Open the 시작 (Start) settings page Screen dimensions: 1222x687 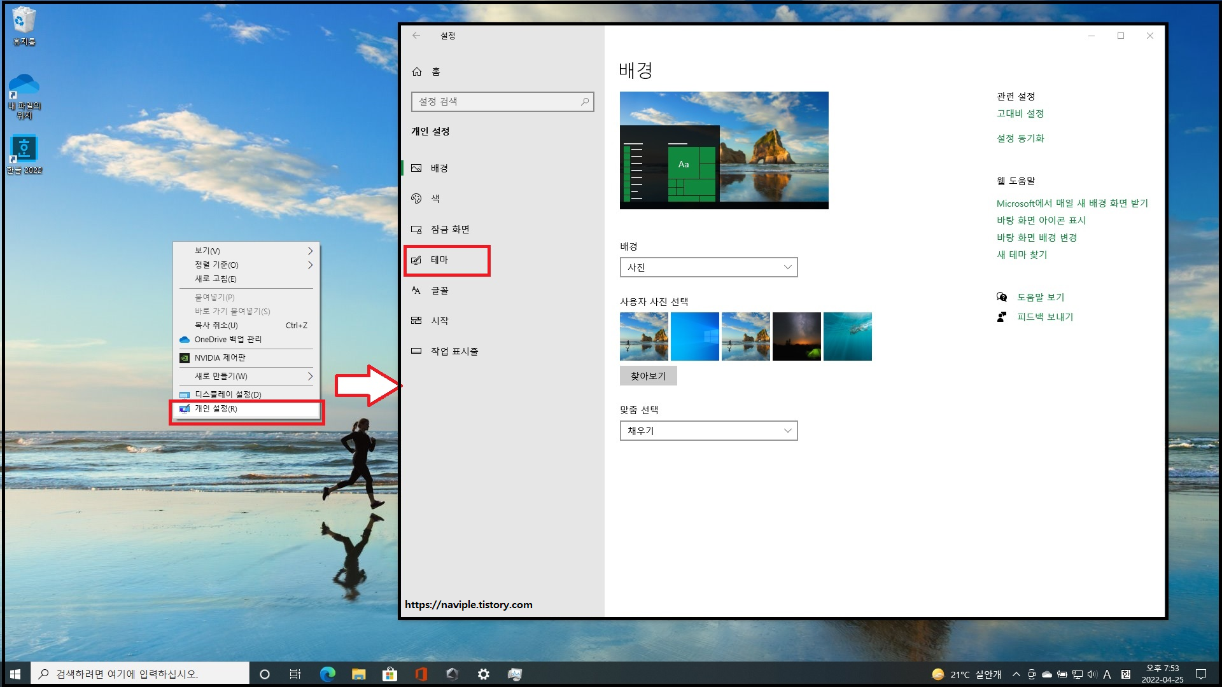439,321
